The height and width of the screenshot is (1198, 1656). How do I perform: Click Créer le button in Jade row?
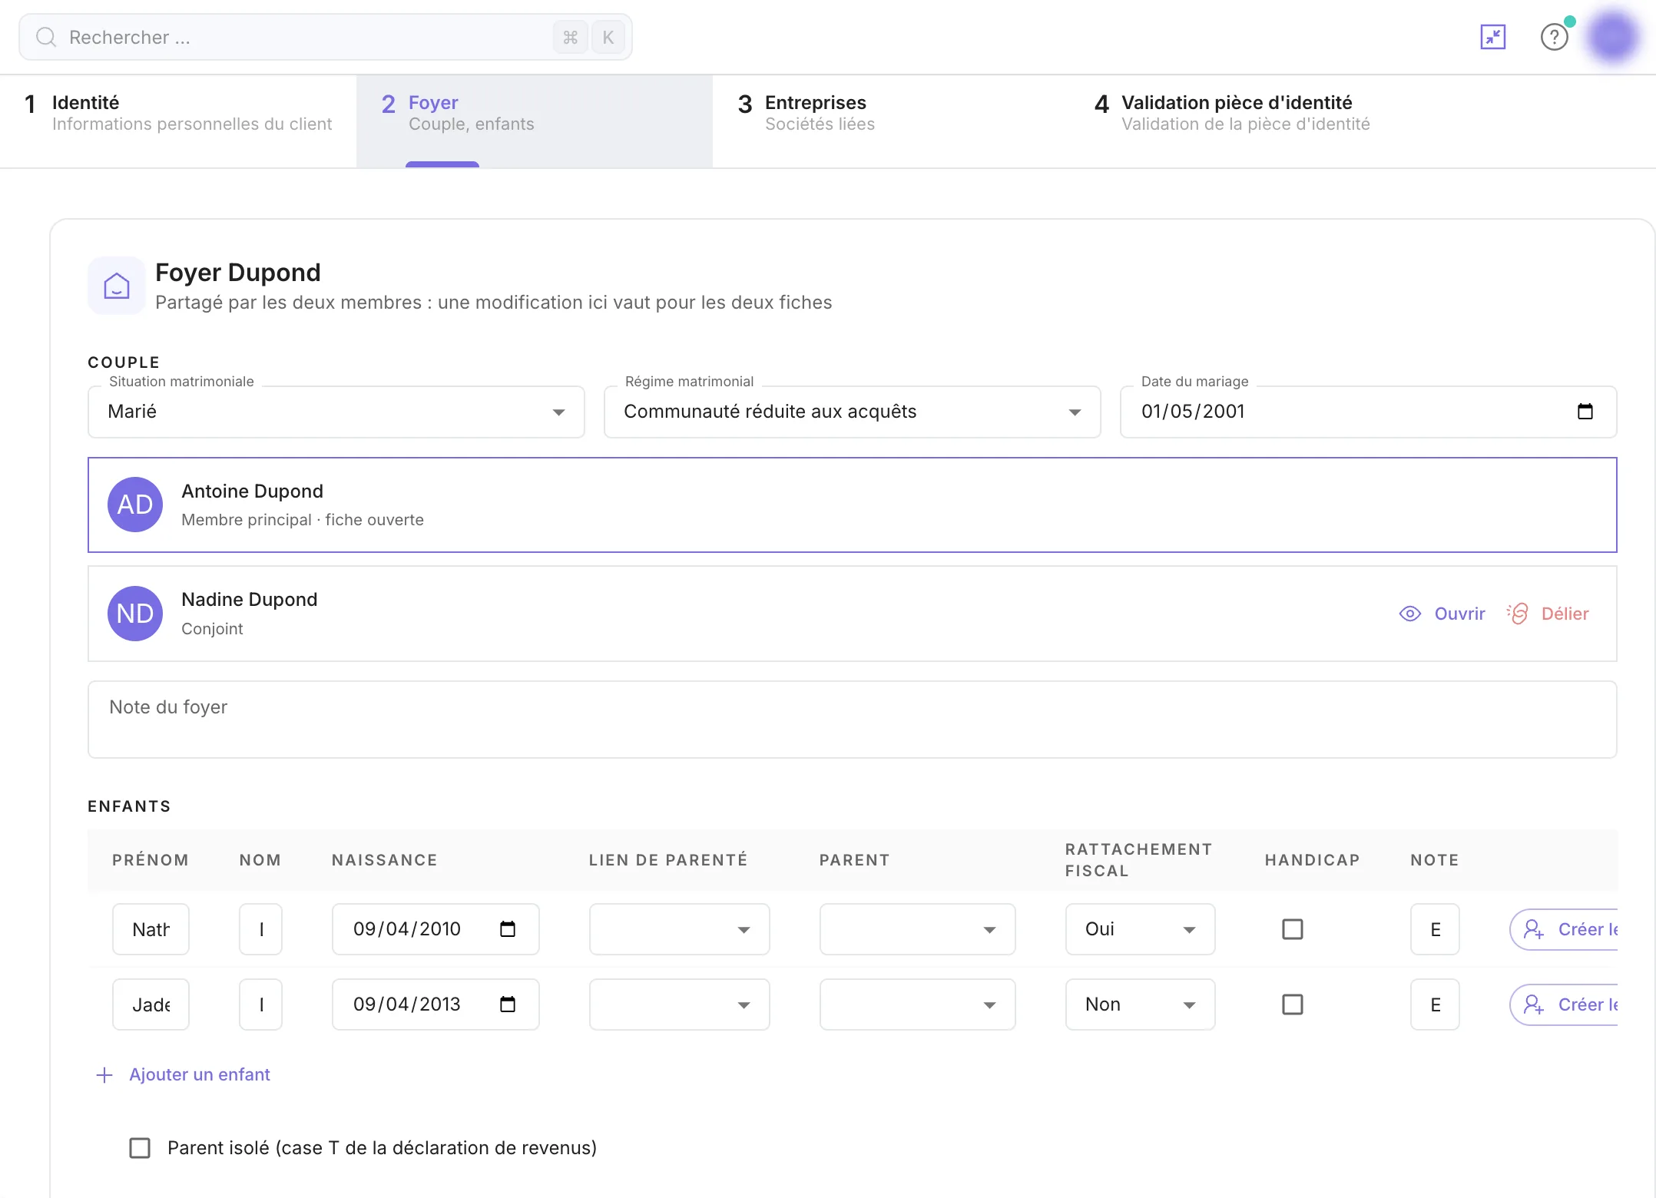pyautogui.click(x=1565, y=1004)
